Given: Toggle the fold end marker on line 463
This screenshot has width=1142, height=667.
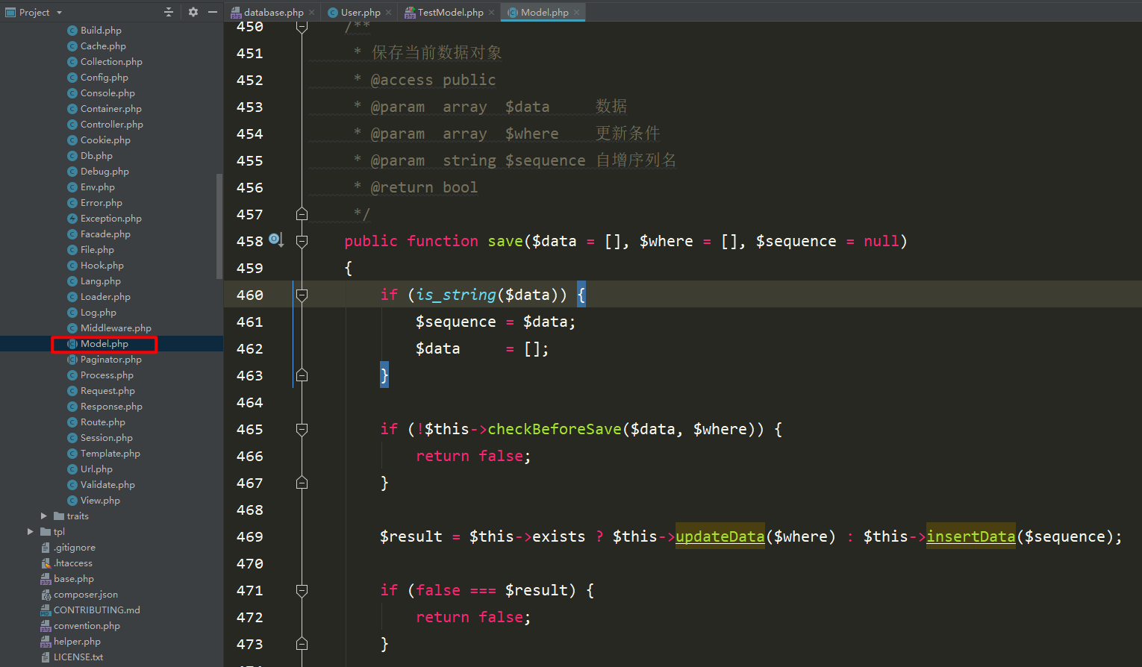Looking at the screenshot, I should pyautogui.click(x=302, y=375).
